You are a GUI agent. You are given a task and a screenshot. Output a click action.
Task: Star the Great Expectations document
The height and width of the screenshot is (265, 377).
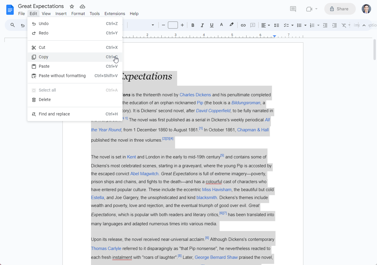click(x=72, y=6)
